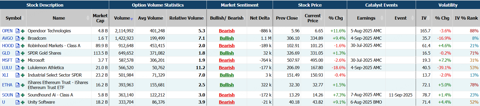
Task: Add GLD using its green plus icon
Action: 23,53
